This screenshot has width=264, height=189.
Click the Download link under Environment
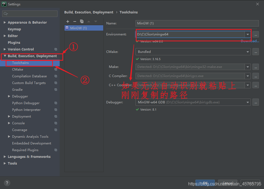point(250,41)
